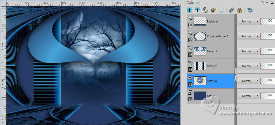
Task: Hide the Fusionné layer
Action: click(x=190, y=25)
